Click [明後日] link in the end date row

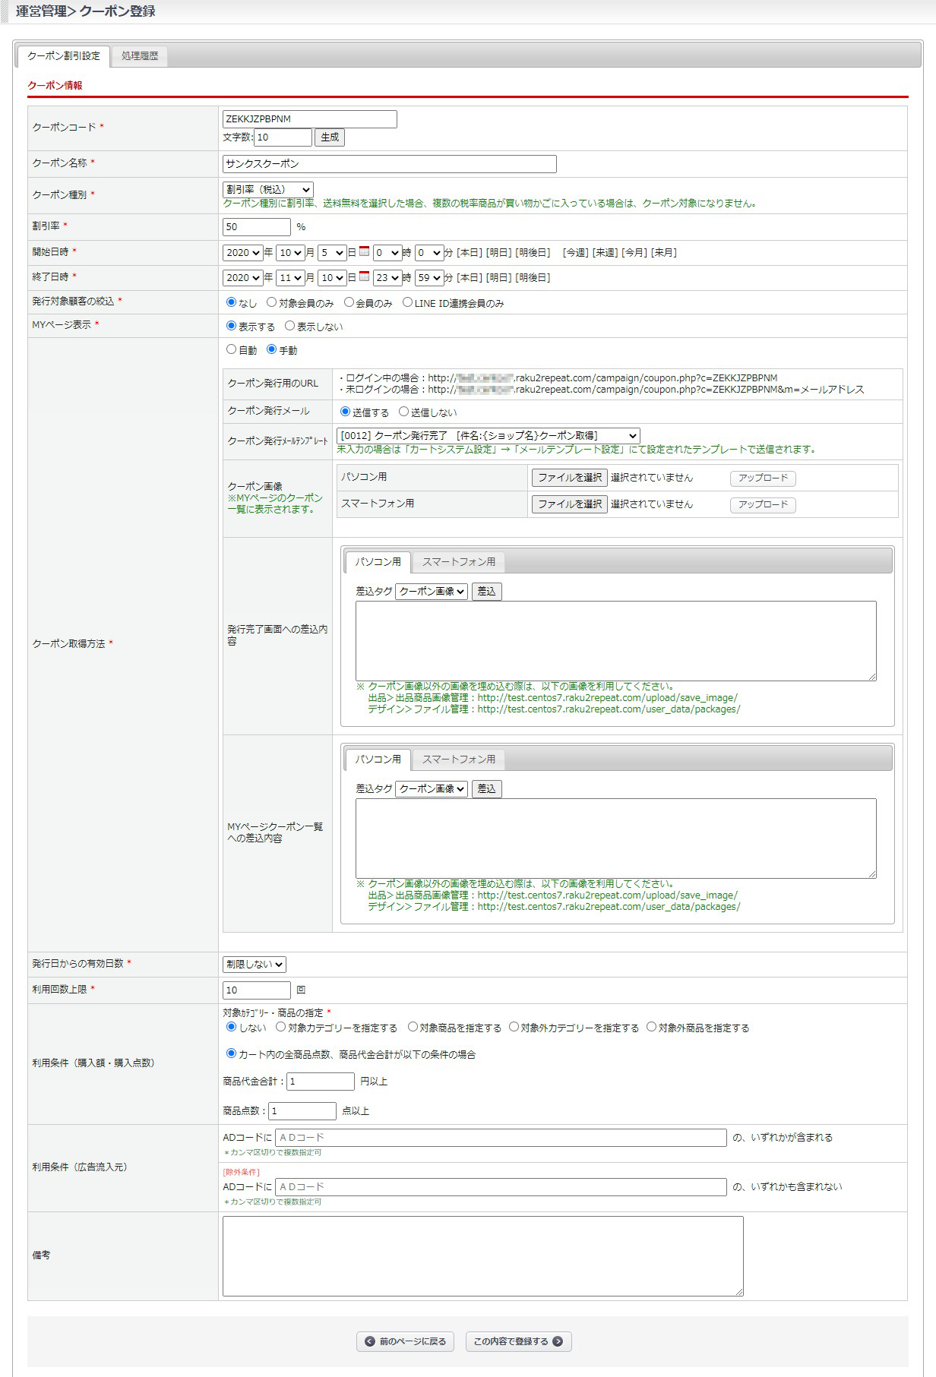(533, 278)
